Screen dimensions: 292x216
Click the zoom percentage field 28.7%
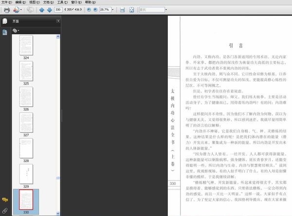pyautogui.click(x=105, y=10)
